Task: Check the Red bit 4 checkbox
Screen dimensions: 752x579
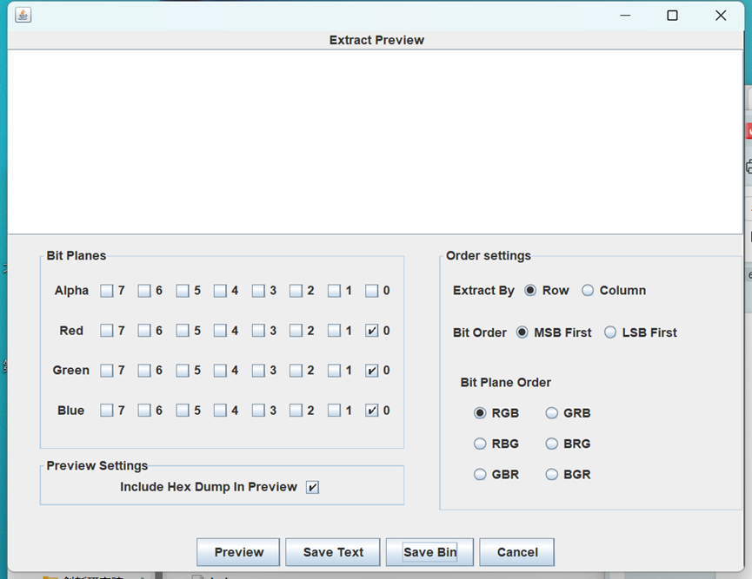Action: click(x=220, y=331)
